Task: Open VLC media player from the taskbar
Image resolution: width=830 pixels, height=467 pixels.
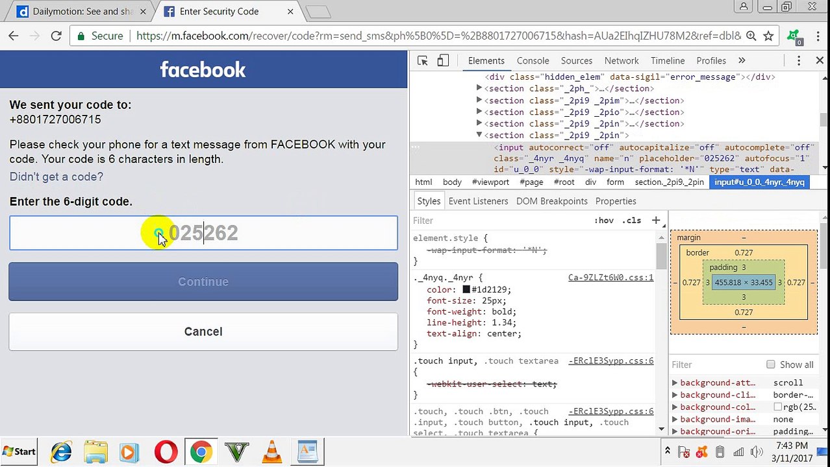Action: [272, 451]
